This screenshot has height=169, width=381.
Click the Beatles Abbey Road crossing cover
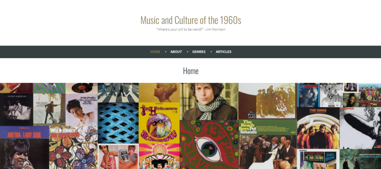118,93
